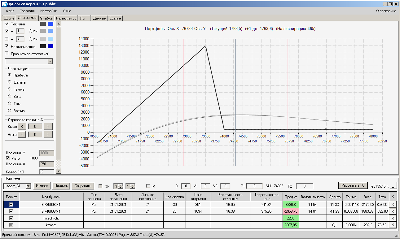Pick the gray color swatch for Текущий
The height and width of the screenshot is (239, 400).
coord(43,24)
